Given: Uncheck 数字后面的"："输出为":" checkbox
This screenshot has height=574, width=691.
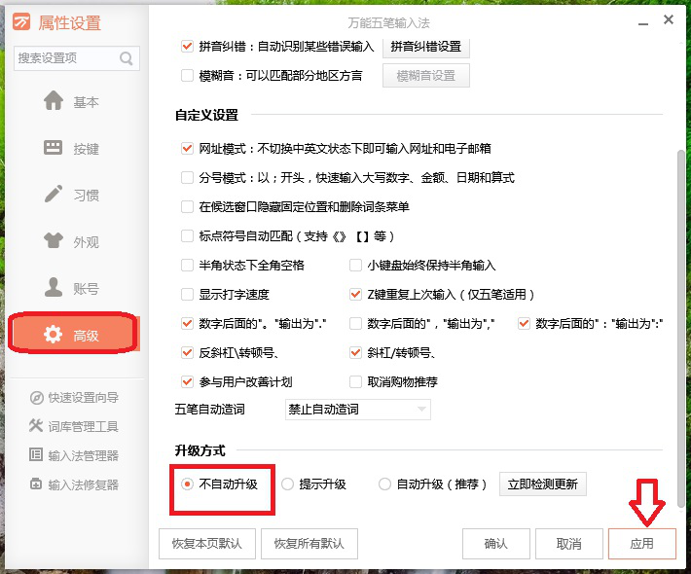Looking at the screenshot, I should [x=524, y=324].
